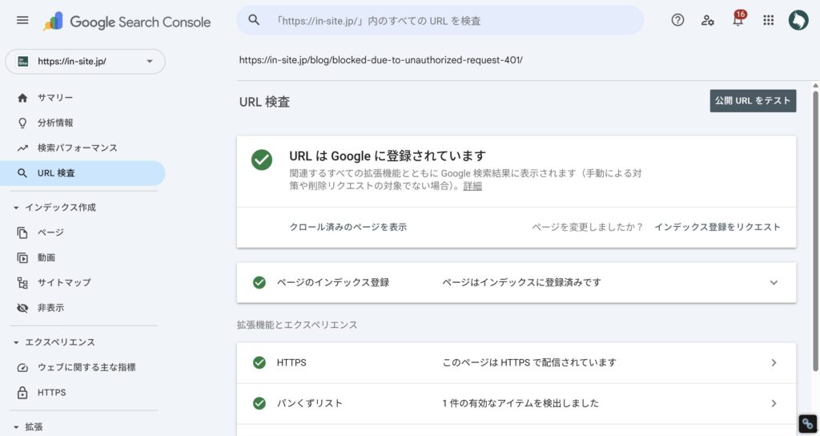This screenshot has height=436, width=820.
Task: Expand the ページのインデックス登録 details chevron
Action: (x=774, y=283)
